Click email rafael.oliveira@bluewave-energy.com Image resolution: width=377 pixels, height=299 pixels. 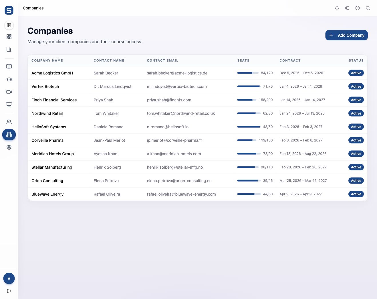click(181, 194)
